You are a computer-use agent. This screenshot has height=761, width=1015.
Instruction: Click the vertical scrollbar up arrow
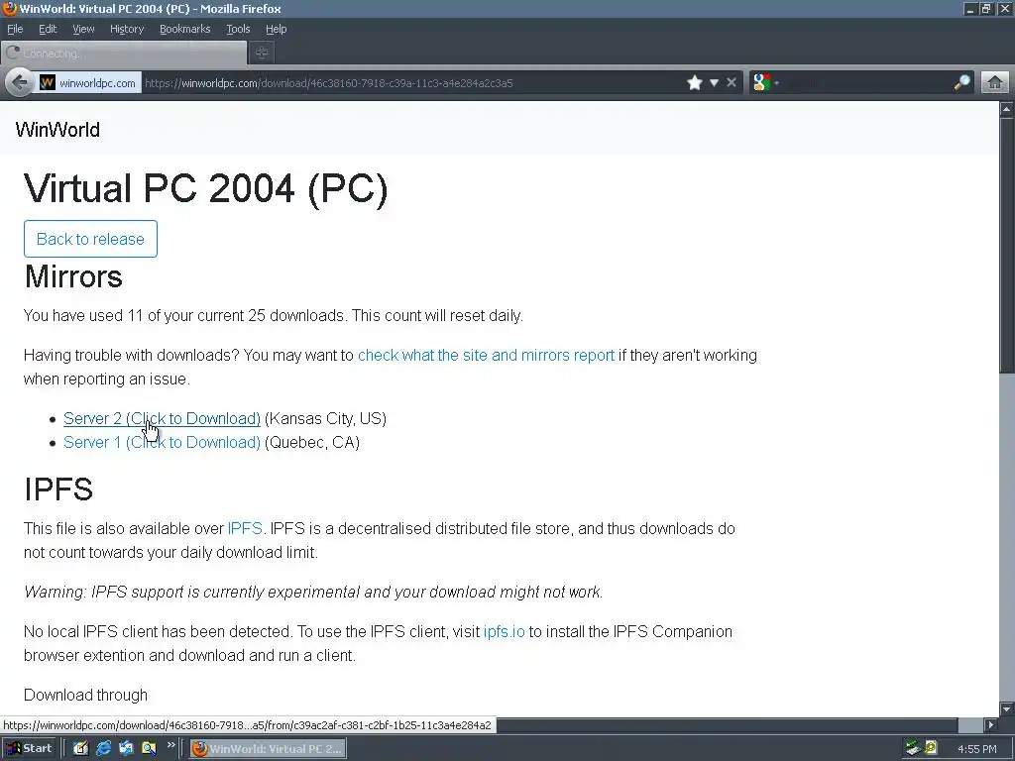tap(1007, 109)
